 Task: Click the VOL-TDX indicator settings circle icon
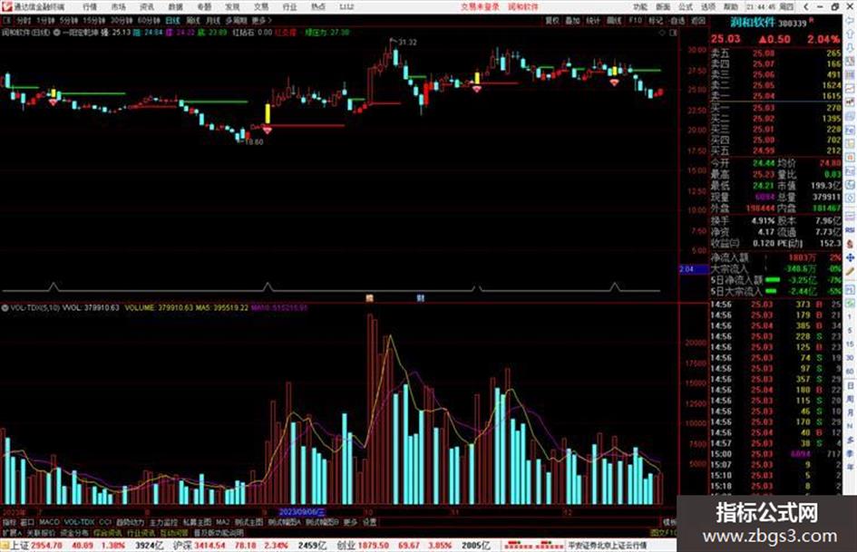click(5, 307)
